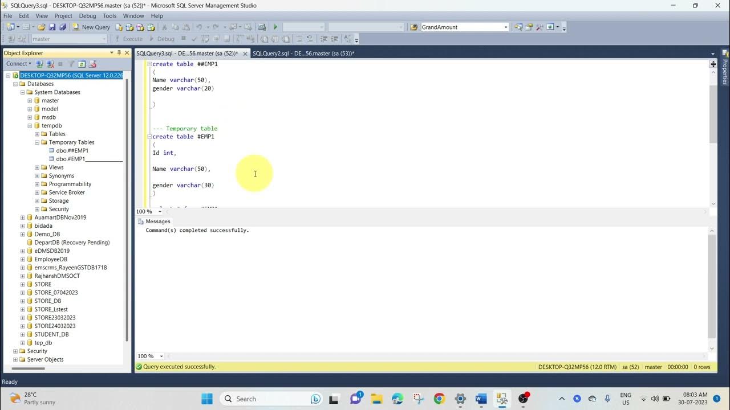Open Microsoft Edge from the taskbar
The image size is (730, 410).
click(x=398, y=399)
